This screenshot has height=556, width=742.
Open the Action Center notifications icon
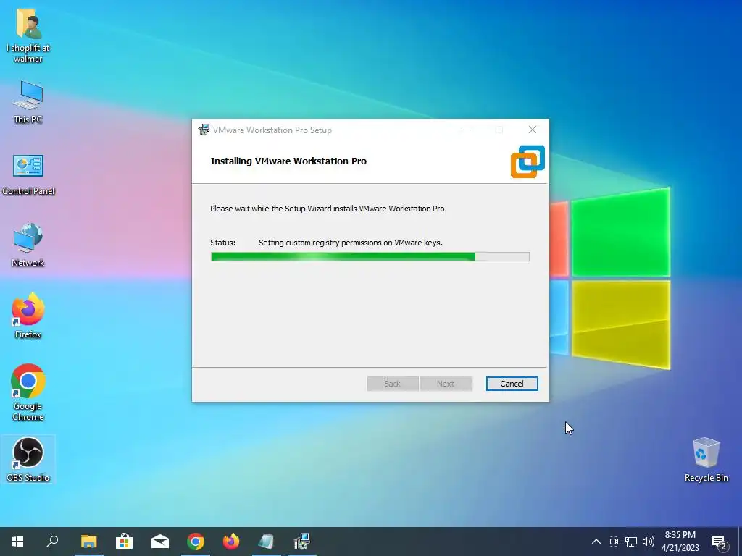(x=720, y=542)
